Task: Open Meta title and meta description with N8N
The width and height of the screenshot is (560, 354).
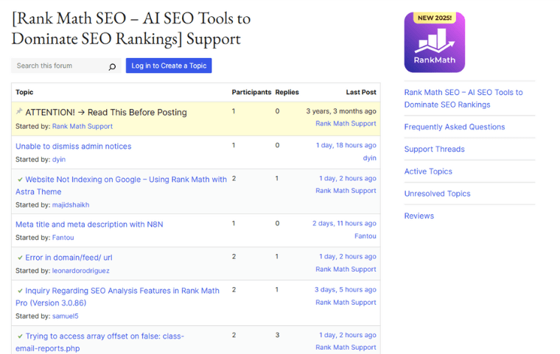Action: [89, 224]
